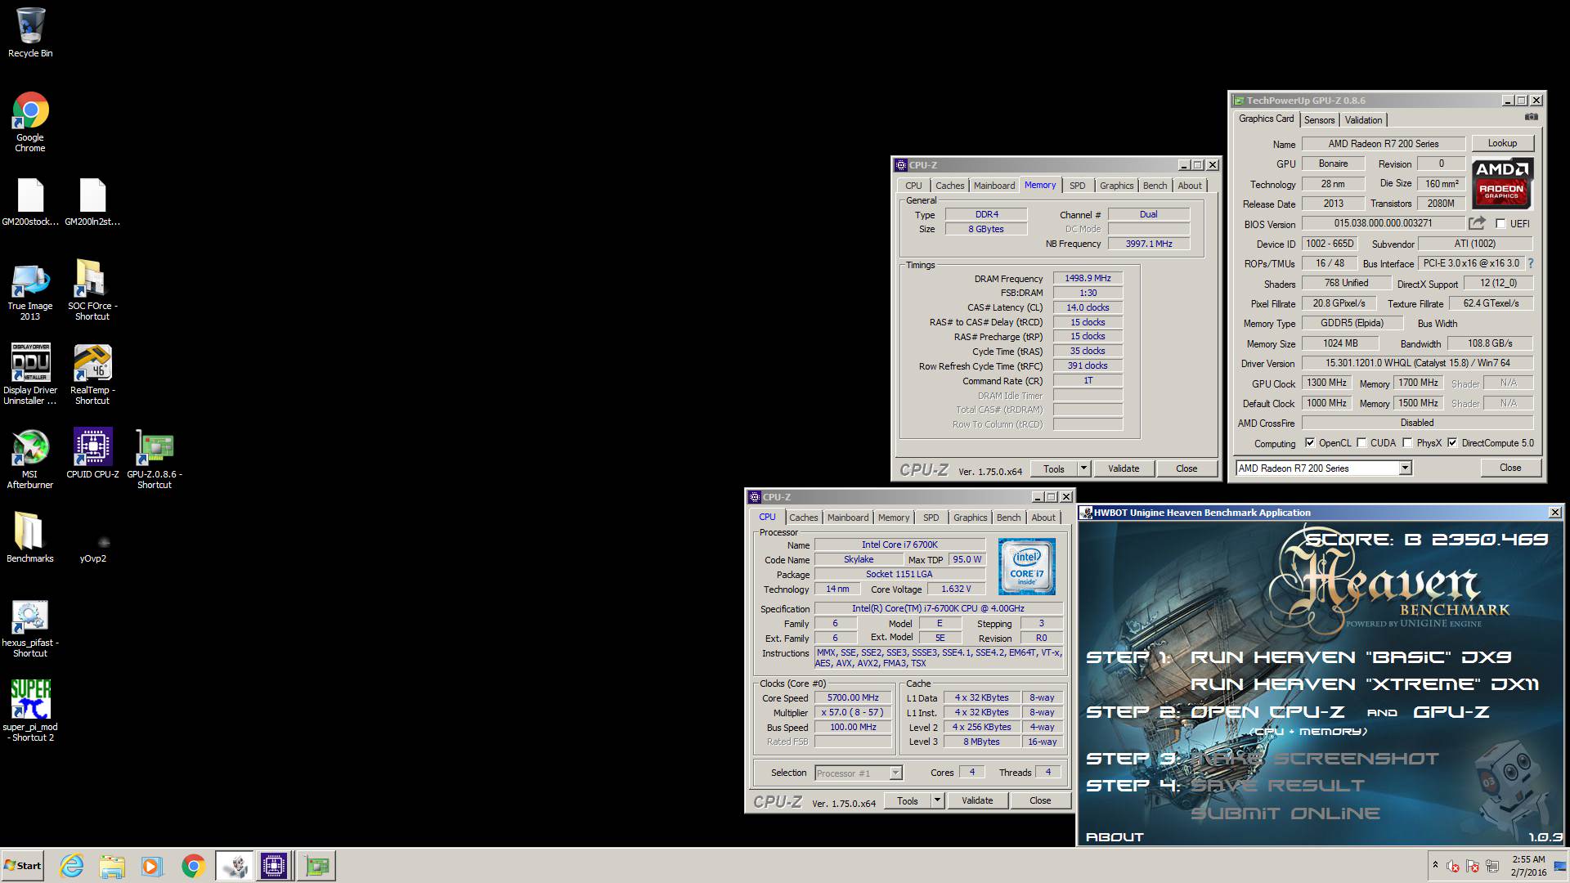Image resolution: width=1570 pixels, height=883 pixels.
Task: Click the Close button in GPU-Z
Action: [1510, 468]
